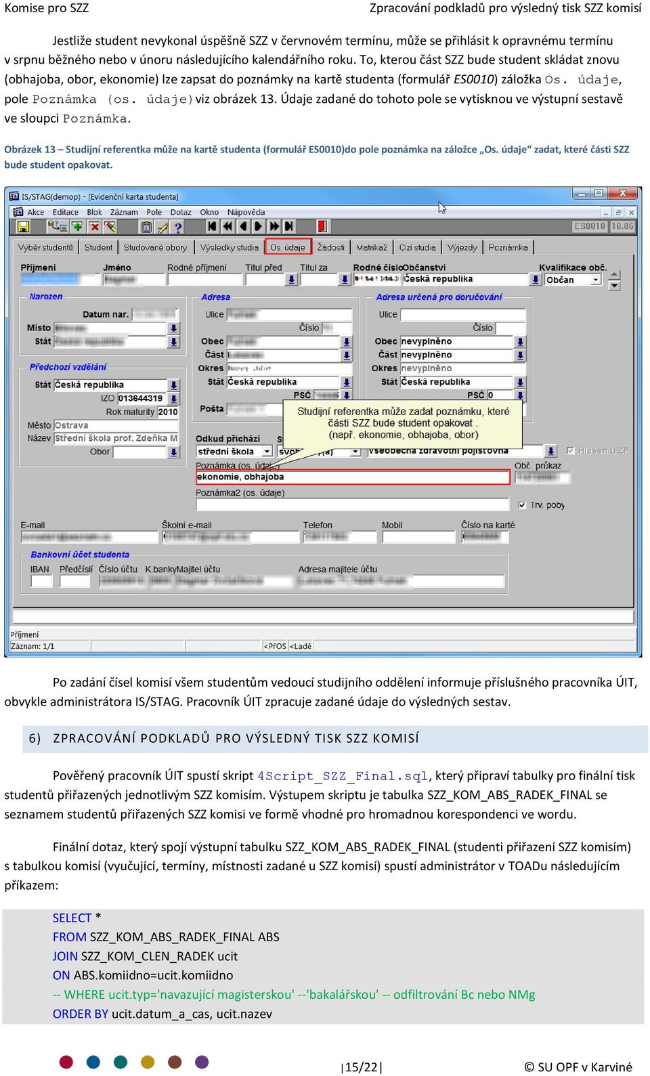Click fast-forward next block icon
Screen dimensions: 650x1076
[x=274, y=226]
